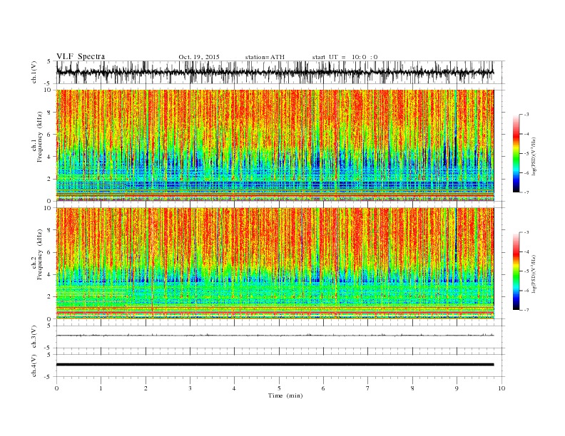Click inside the ch.1 spectrogram panel
565x436 pixels.
pyautogui.click(x=275, y=145)
